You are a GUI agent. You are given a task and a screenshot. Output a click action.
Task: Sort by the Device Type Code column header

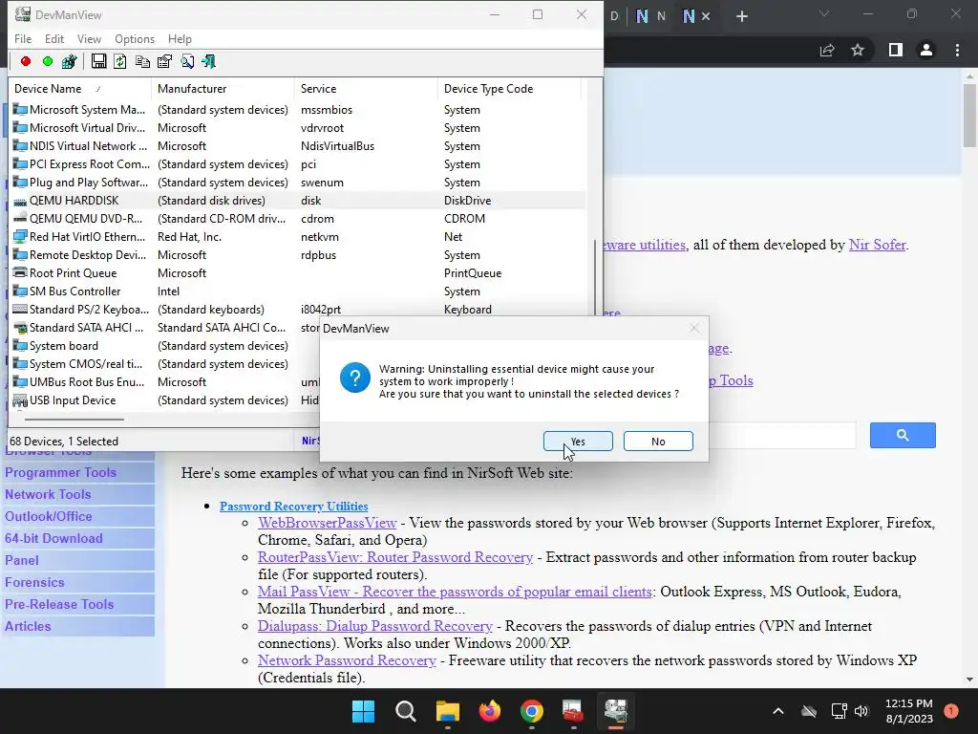click(510, 89)
